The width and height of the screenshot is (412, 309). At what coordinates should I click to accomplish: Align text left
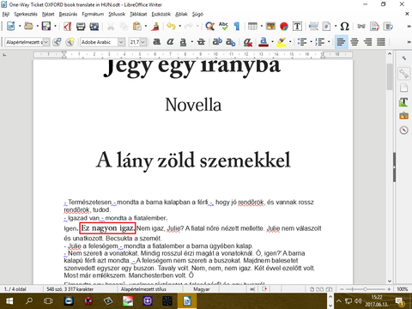pyautogui.click(x=341, y=42)
